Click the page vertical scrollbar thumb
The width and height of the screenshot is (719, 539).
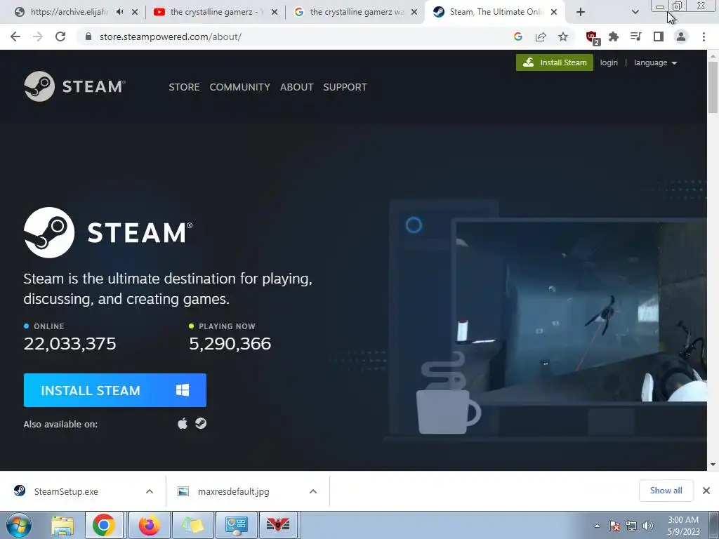point(713,87)
